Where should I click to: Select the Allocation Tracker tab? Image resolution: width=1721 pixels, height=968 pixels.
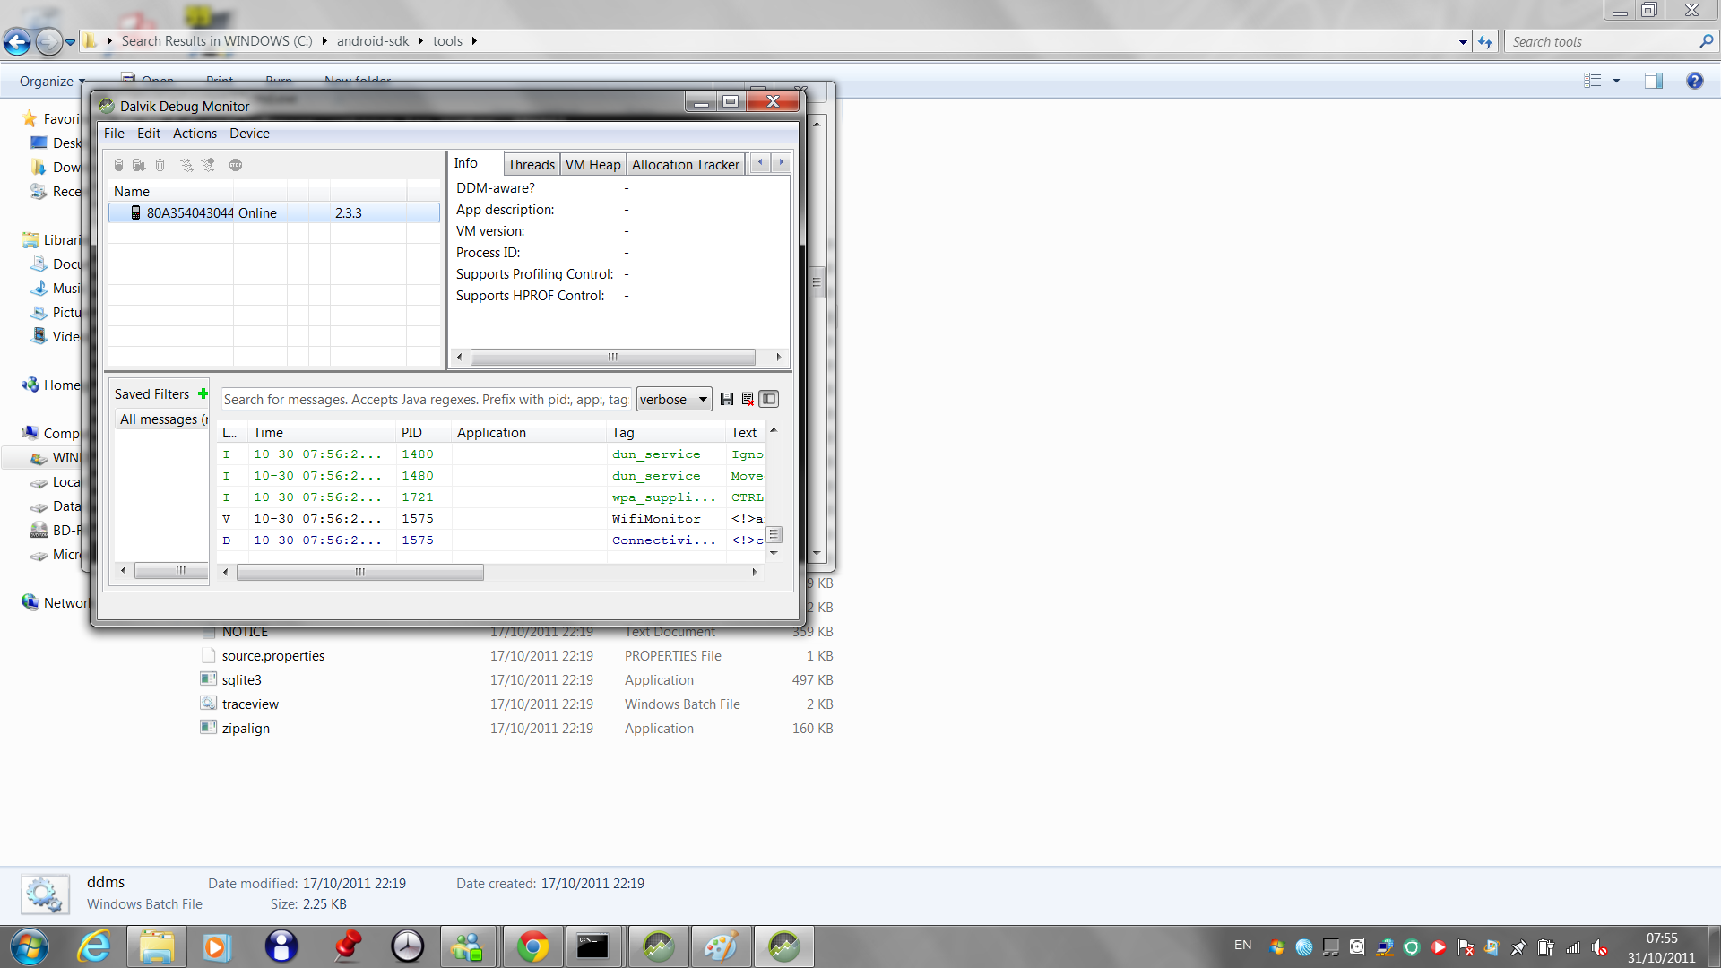click(685, 165)
